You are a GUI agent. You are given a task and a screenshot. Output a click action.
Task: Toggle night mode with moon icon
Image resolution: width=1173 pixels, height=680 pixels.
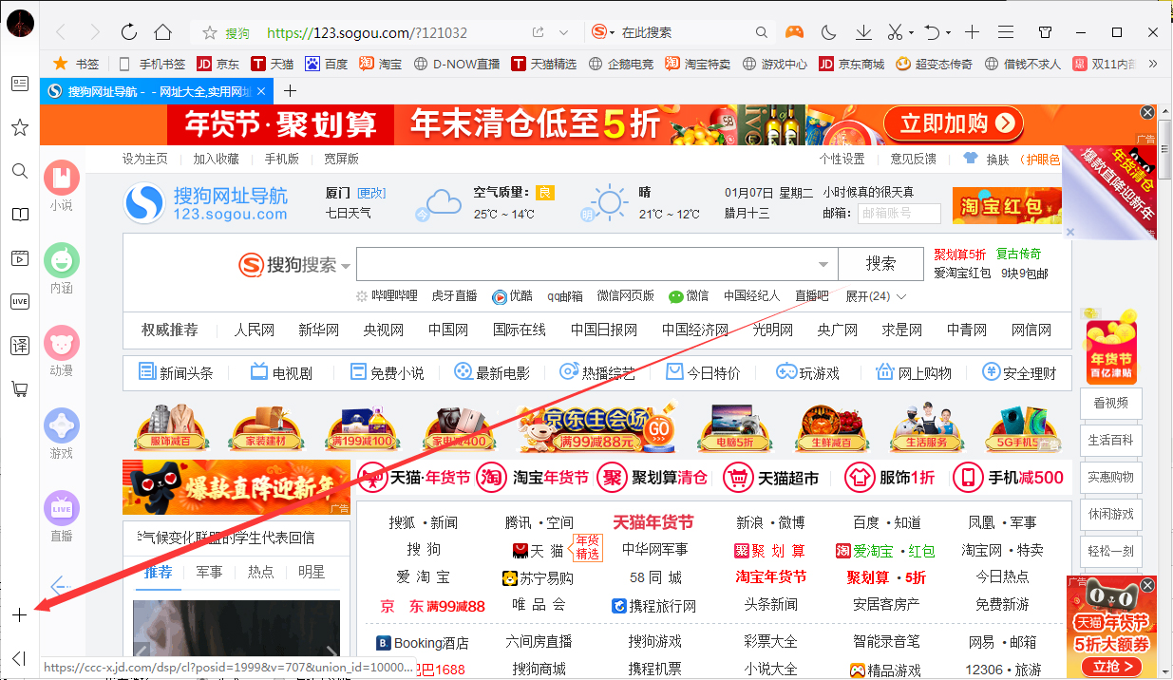tap(827, 31)
